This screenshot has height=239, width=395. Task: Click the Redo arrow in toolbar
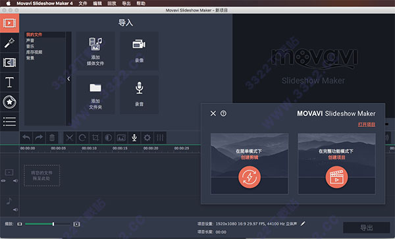coord(39,138)
